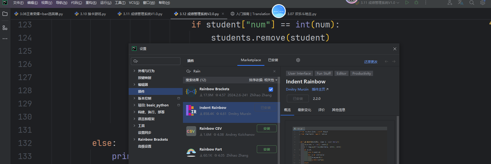Open the 最新变化 tab of plugin details
This screenshot has width=491, height=164.
click(x=304, y=110)
